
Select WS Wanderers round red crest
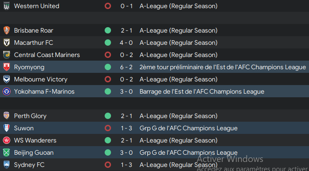pos(6,140)
